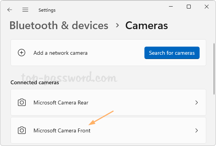
Task: Expand Microsoft Camera Front chevron
Action: tap(197, 130)
